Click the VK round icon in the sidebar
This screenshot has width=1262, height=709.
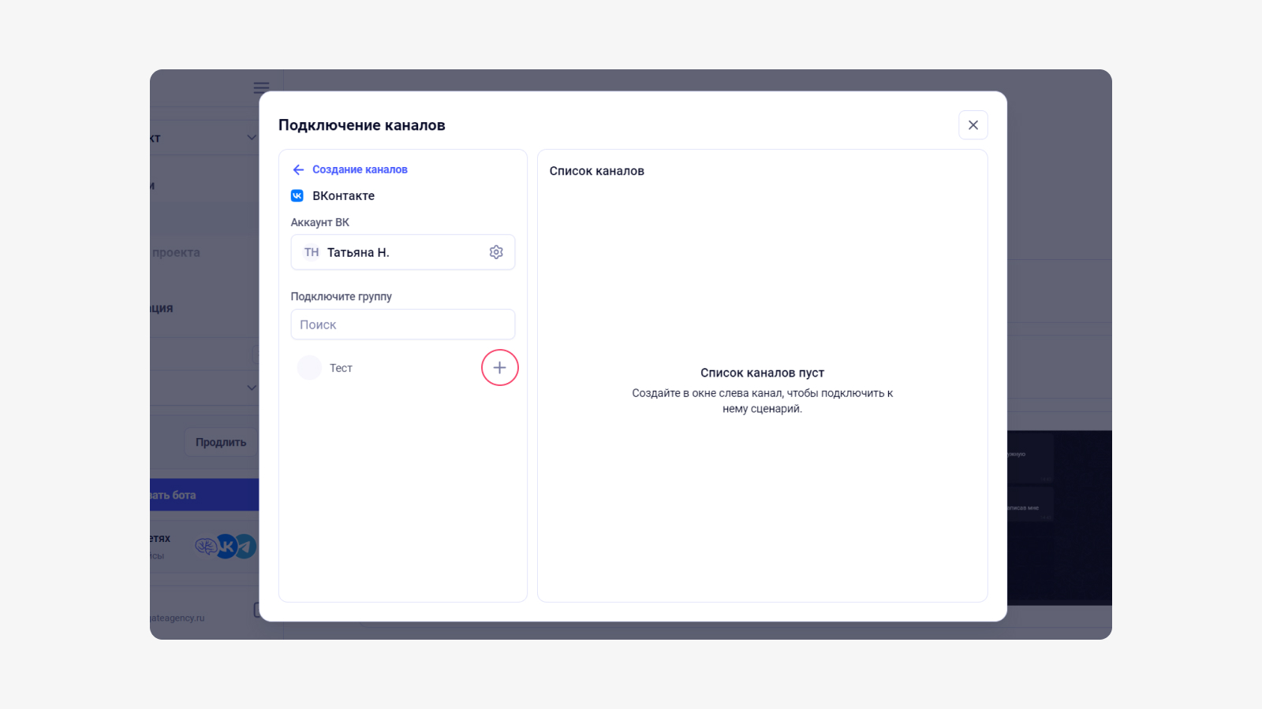pyautogui.click(x=226, y=546)
